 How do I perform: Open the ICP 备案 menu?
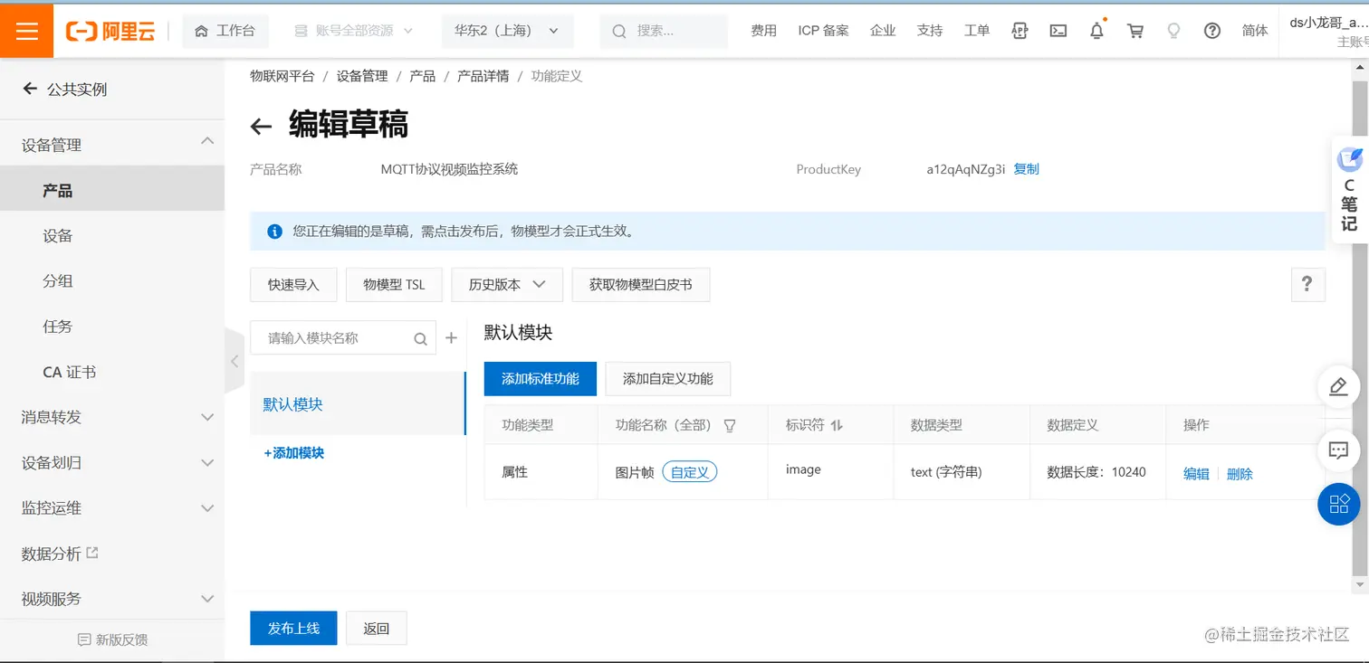pos(823,31)
